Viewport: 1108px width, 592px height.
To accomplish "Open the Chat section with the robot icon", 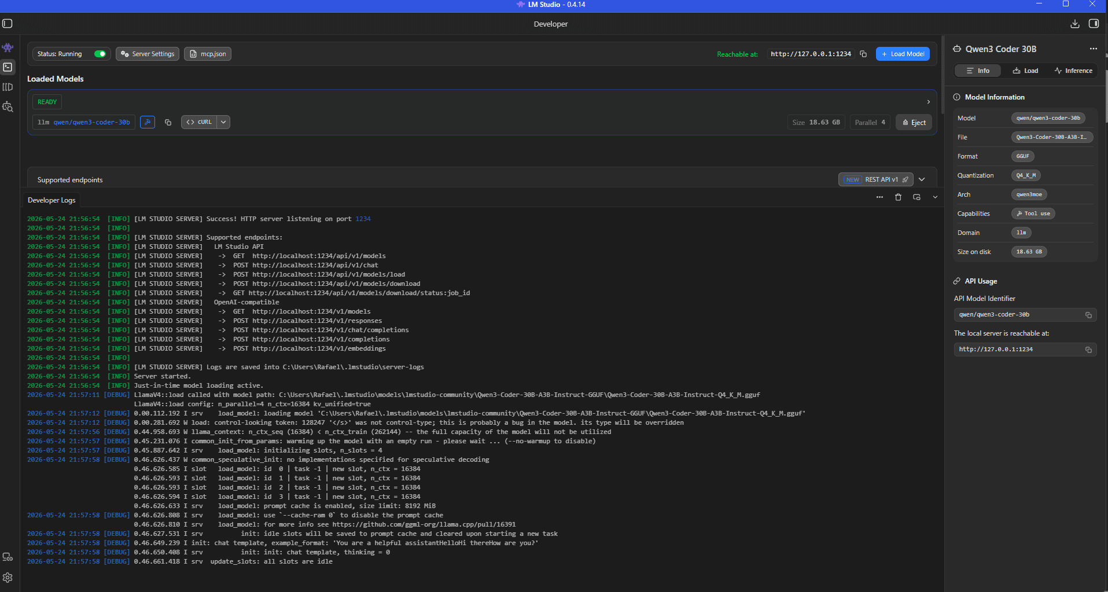I will click(8, 48).
